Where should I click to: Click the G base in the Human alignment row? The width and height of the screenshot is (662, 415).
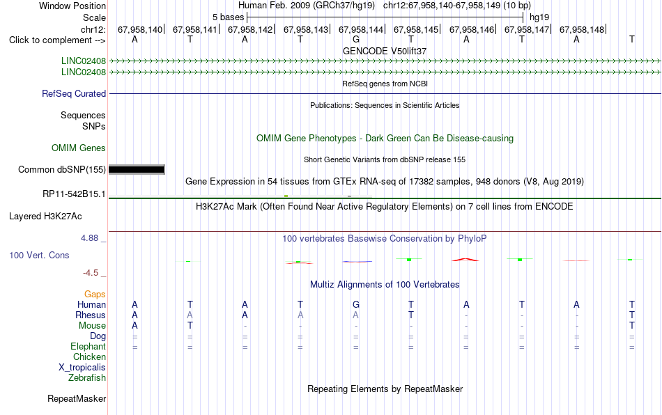click(x=356, y=304)
